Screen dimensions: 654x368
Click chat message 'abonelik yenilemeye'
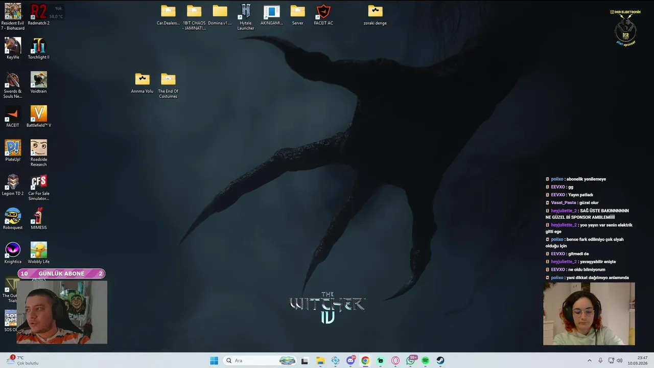click(x=586, y=179)
